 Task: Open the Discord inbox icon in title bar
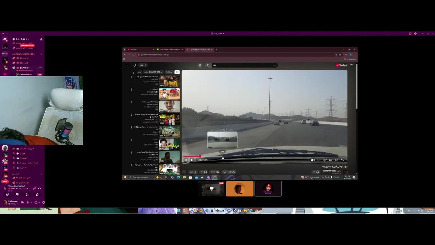[x=410, y=33]
